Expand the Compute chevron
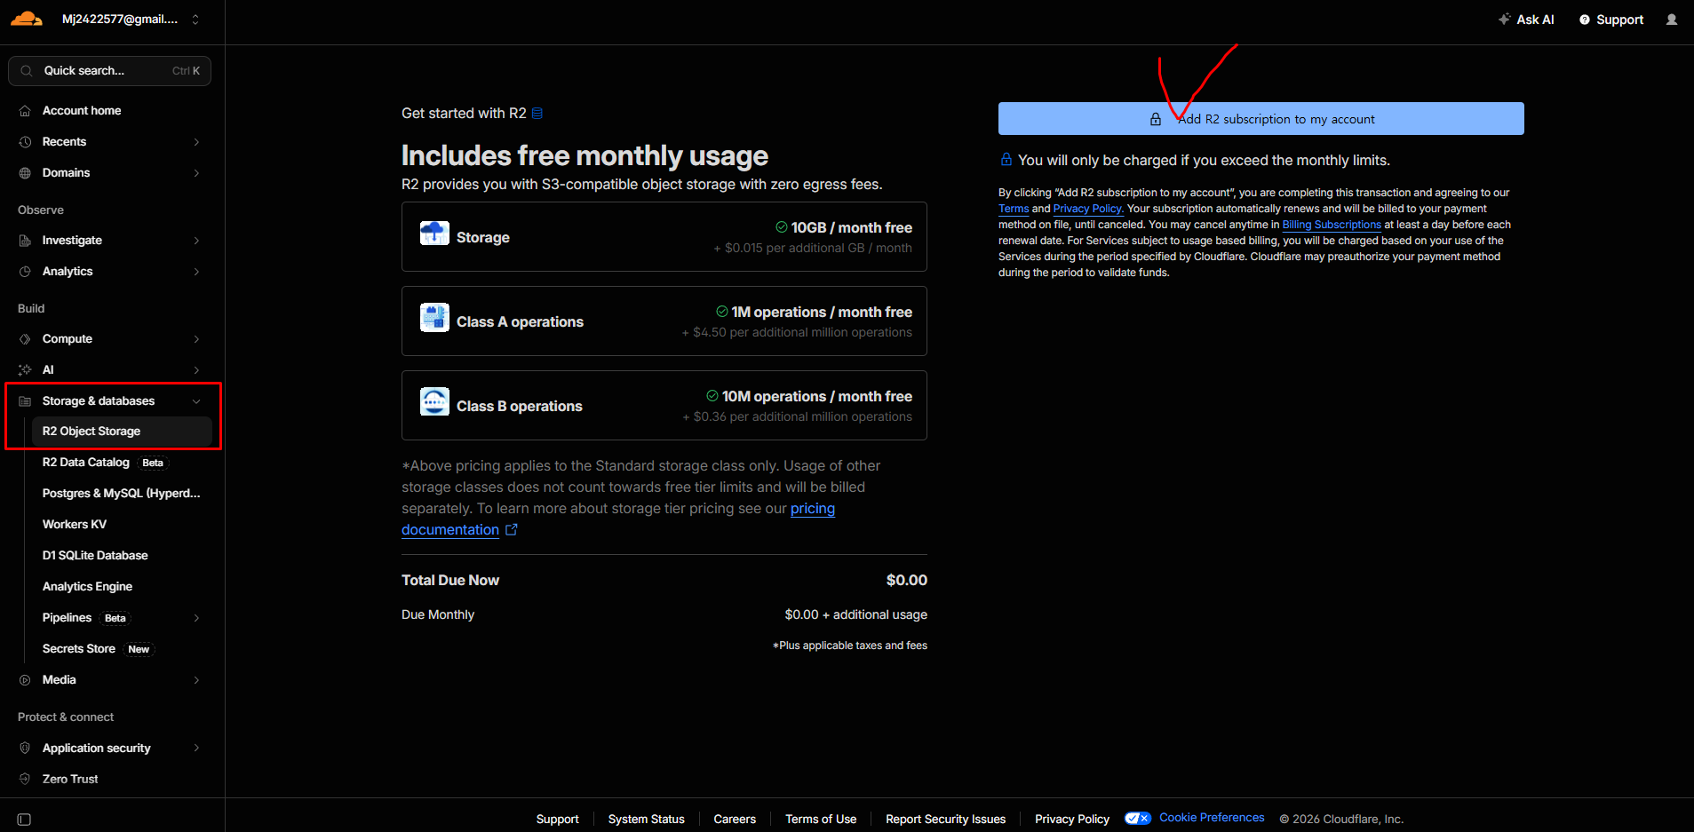 click(x=196, y=339)
